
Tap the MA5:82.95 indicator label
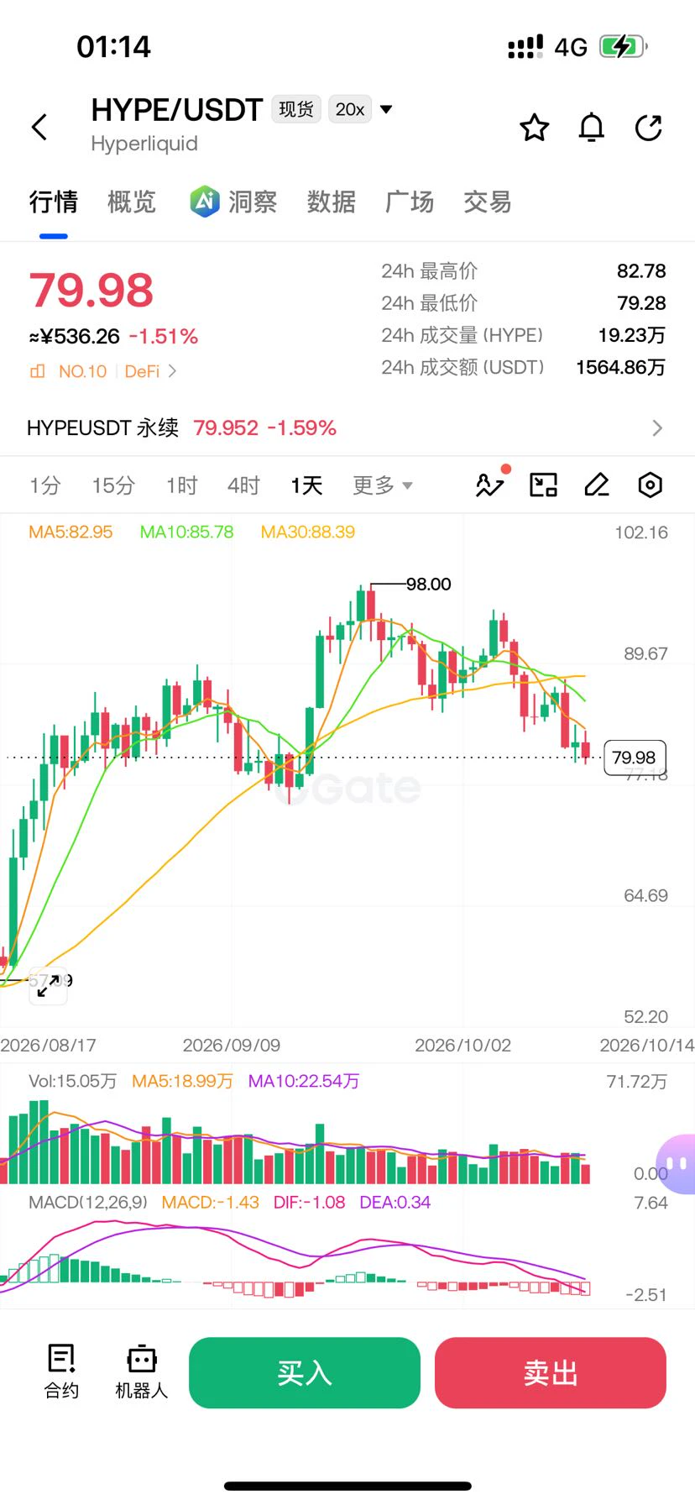tap(71, 532)
